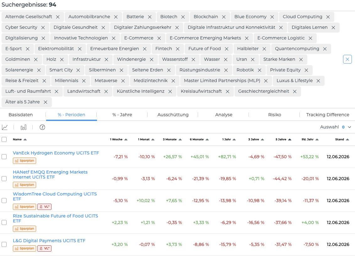Sort by Stand date column

point(342,139)
